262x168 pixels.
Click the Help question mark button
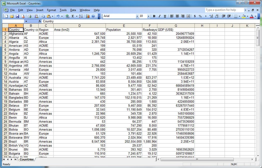point(93,16)
